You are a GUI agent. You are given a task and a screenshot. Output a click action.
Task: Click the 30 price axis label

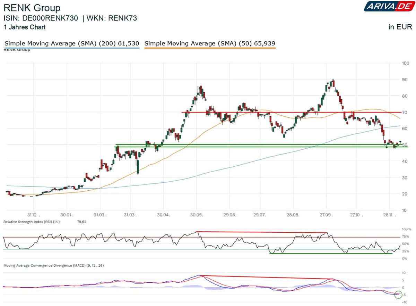point(404,177)
